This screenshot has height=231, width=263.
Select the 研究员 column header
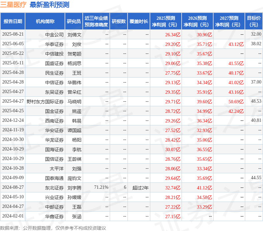[x=74, y=21]
